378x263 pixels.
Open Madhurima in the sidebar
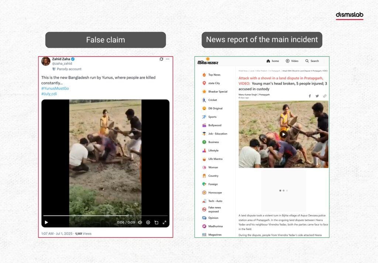(x=212, y=226)
